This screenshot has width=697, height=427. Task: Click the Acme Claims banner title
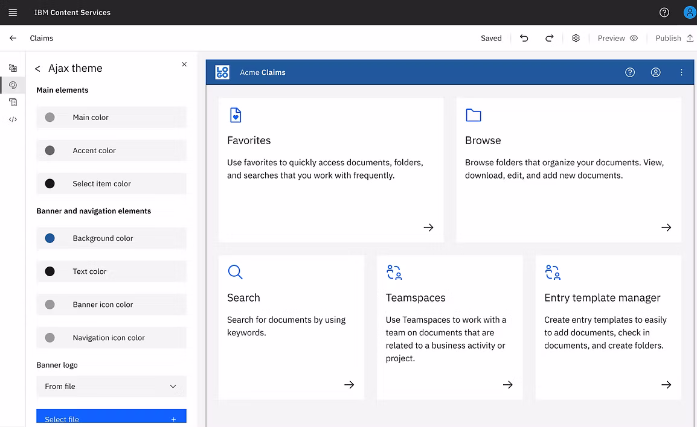pyautogui.click(x=263, y=72)
